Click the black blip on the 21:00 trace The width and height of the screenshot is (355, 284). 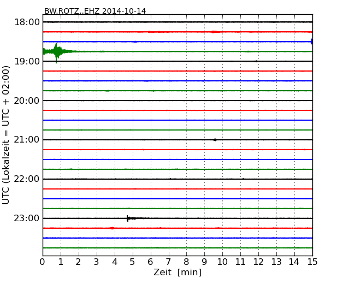pyautogui.click(x=215, y=140)
